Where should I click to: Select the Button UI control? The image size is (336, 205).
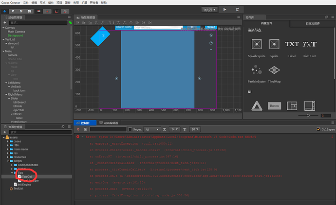pos(274,106)
